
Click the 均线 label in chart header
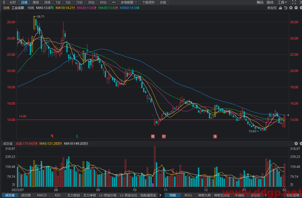pos(31,8)
